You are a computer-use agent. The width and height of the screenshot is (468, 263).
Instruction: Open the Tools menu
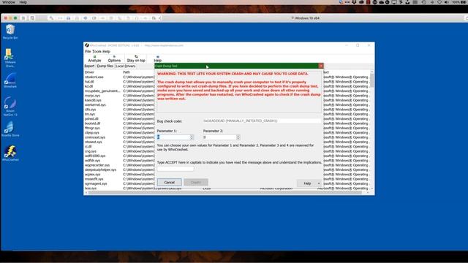coord(97,51)
